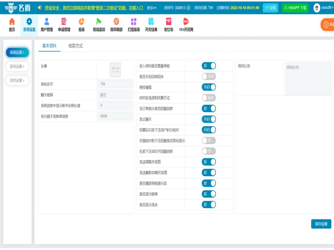Screen dimensions: 334x250
Task: Expand 消息设置 sidebar section
Action: 17,80
